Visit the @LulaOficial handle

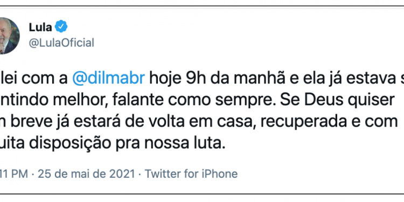click(61, 43)
